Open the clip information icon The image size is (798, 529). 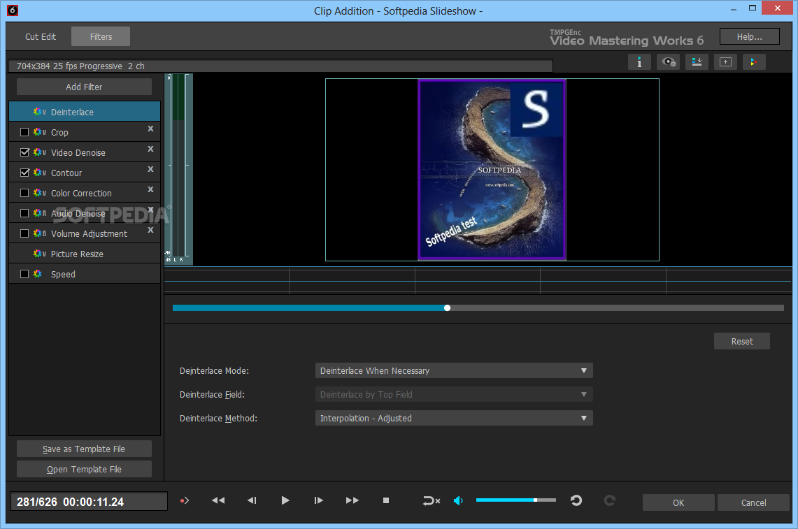pos(639,62)
